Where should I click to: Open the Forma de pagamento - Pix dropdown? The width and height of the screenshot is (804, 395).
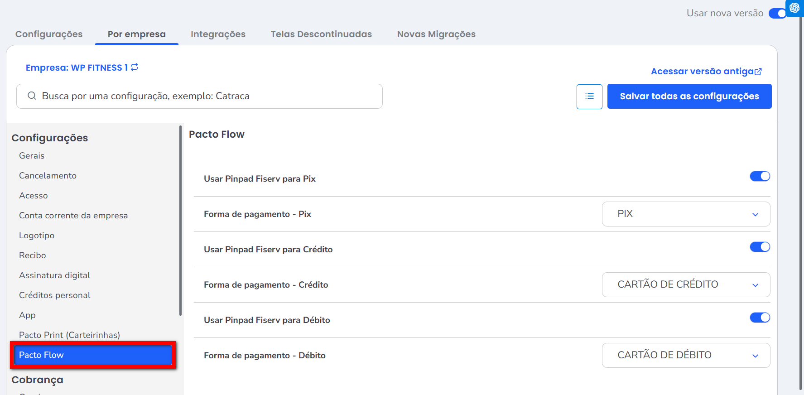[686, 214]
